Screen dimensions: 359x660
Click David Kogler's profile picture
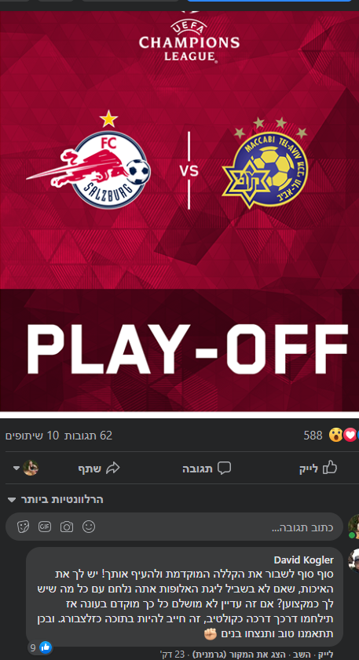click(354, 560)
